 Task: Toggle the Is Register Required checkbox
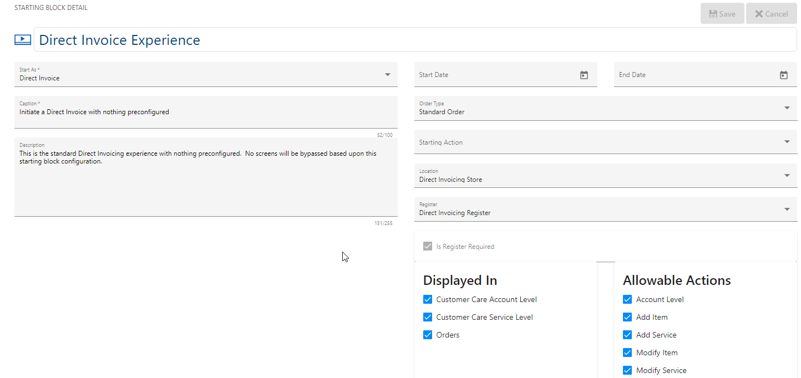point(428,246)
